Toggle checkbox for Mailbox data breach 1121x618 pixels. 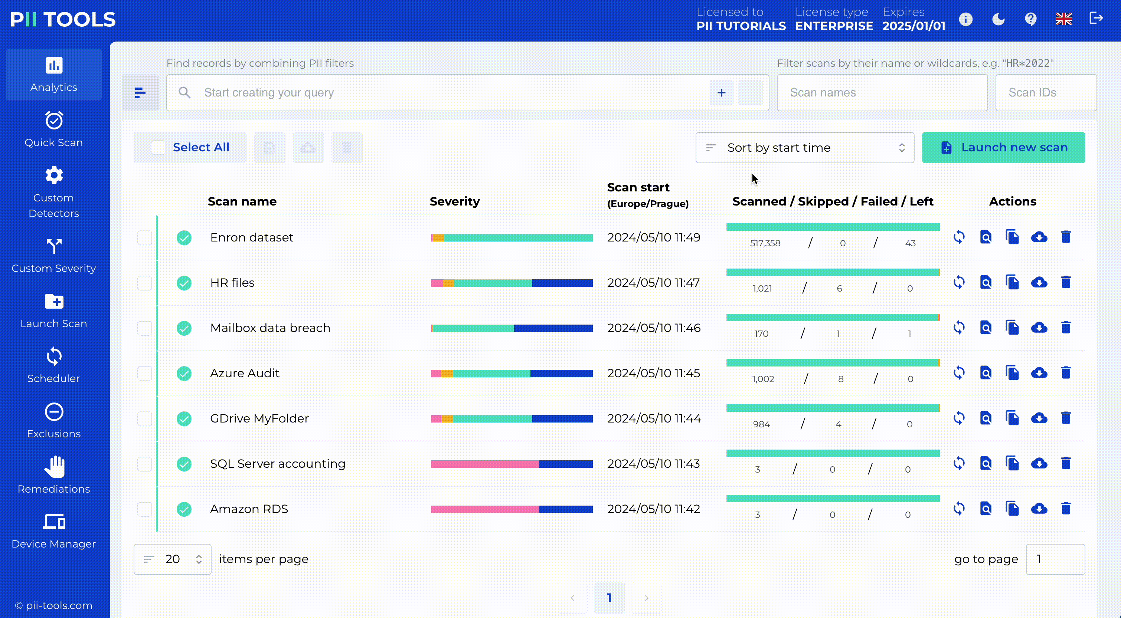[143, 327]
